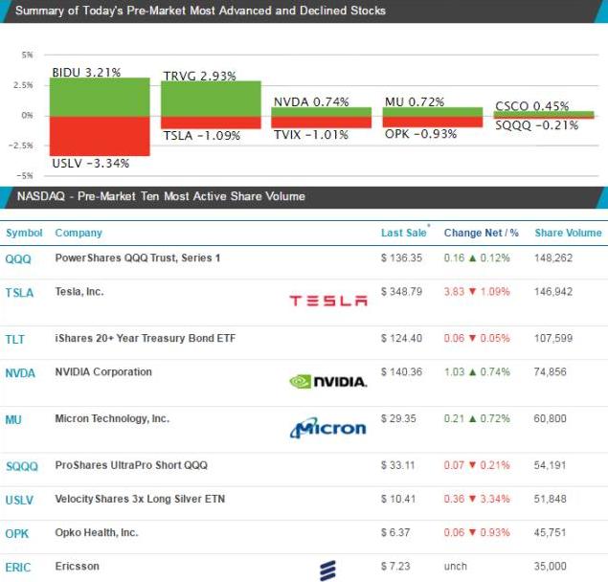Open the MU symbol link
This screenshot has height=582, width=608.
13,419
